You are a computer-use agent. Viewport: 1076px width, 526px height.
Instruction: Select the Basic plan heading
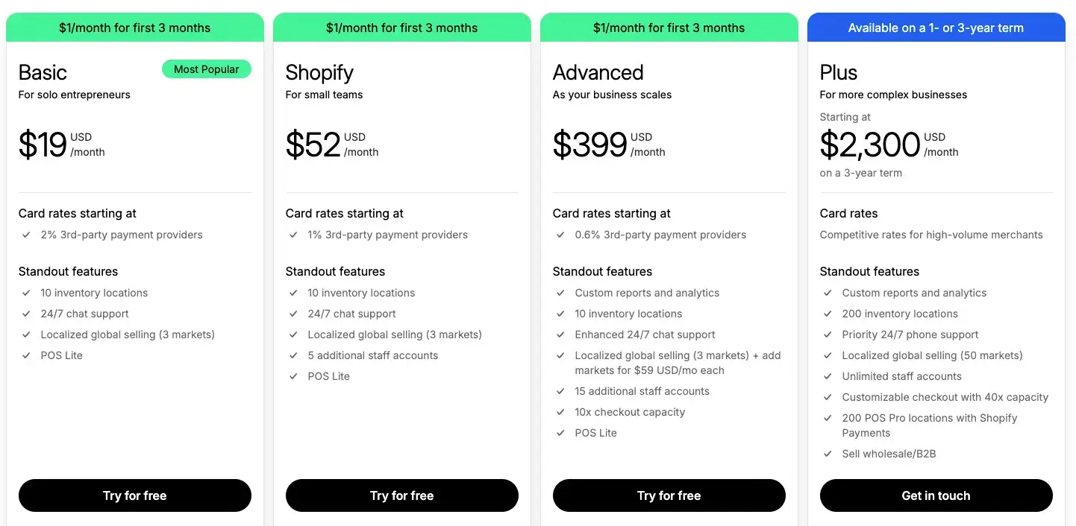[42, 72]
